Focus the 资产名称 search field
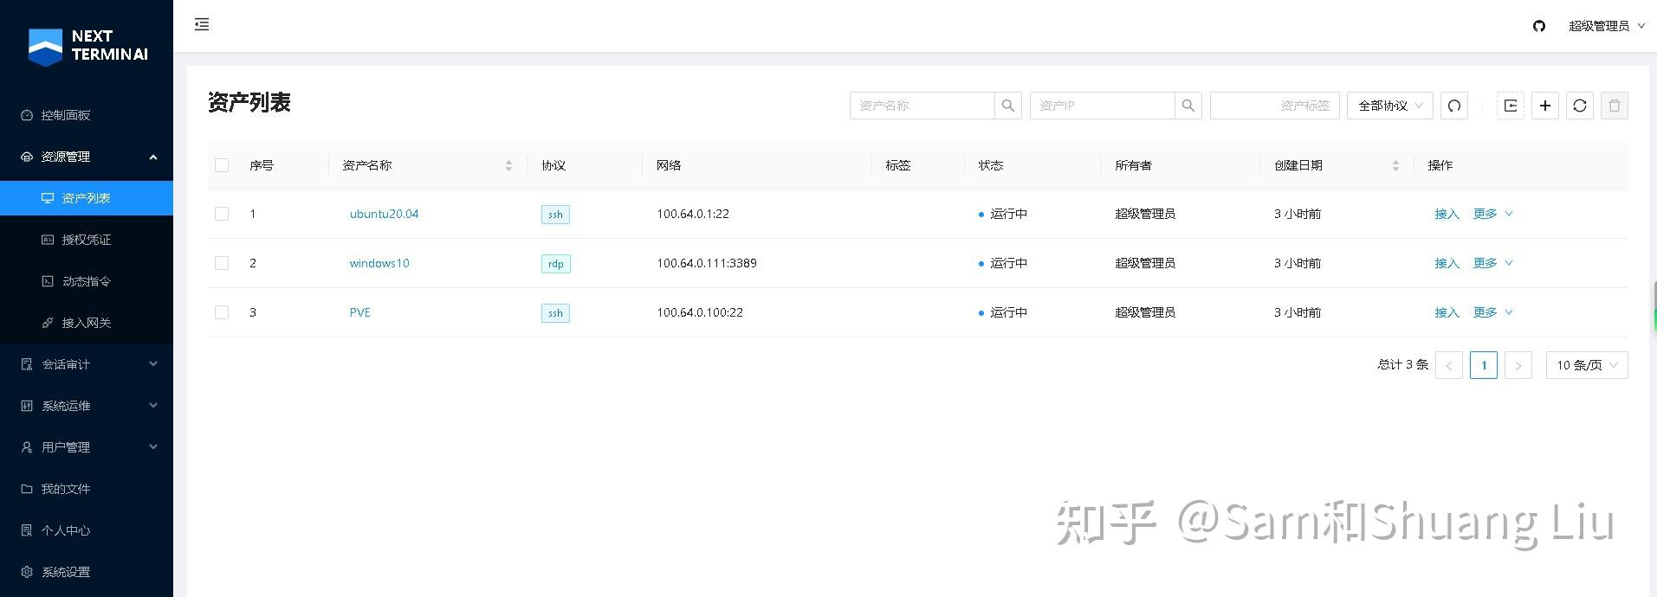The width and height of the screenshot is (1657, 597). pyautogui.click(x=922, y=106)
